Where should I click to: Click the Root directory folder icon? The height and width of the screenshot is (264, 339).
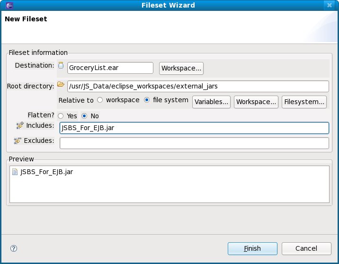point(61,85)
